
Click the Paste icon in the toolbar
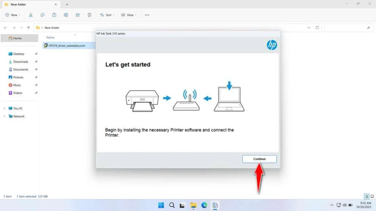coord(54,15)
